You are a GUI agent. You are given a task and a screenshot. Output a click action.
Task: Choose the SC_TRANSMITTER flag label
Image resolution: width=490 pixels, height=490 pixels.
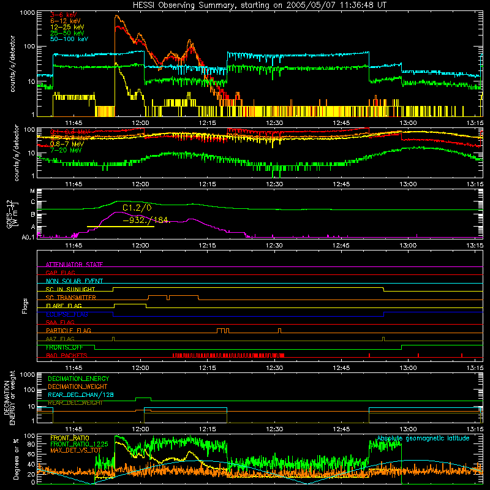tap(71, 298)
